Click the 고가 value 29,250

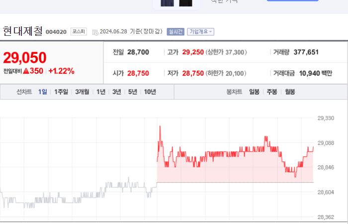(193, 52)
